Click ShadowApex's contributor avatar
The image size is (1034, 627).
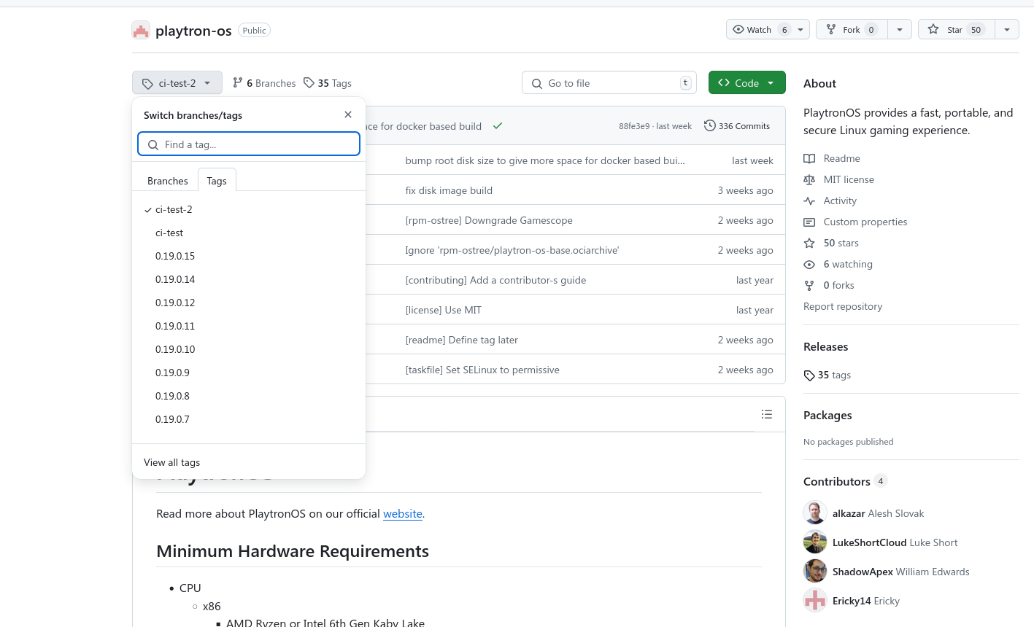tap(815, 571)
